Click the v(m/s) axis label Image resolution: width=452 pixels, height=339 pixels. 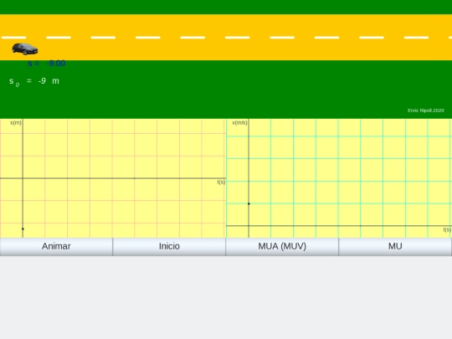(239, 123)
